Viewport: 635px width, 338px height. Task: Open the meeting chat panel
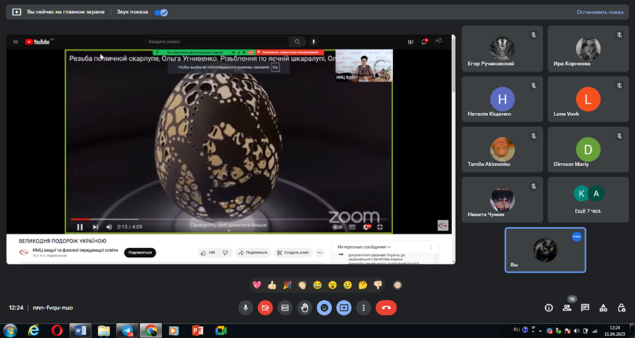click(585, 308)
